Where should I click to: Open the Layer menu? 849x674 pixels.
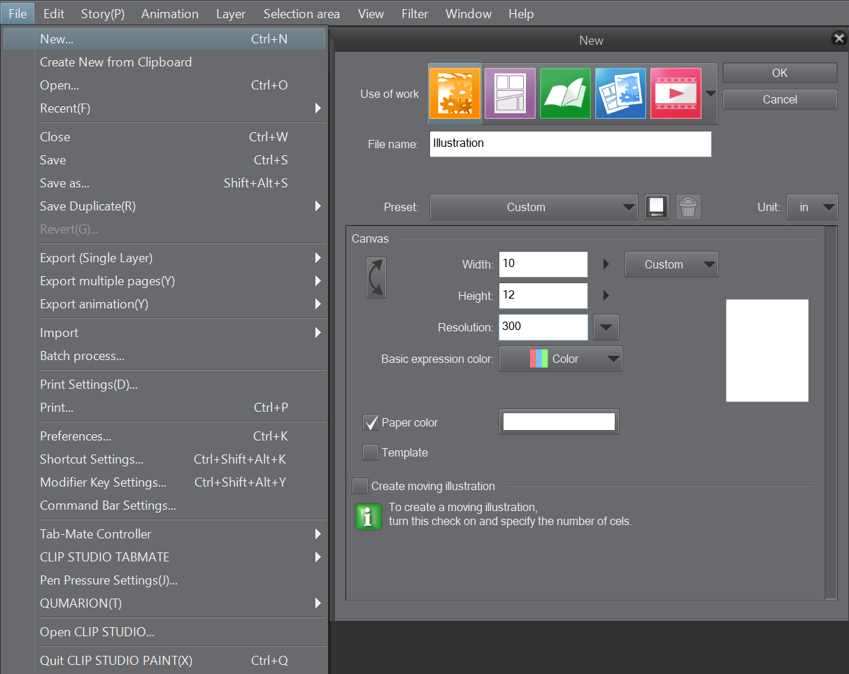[231, 13]
